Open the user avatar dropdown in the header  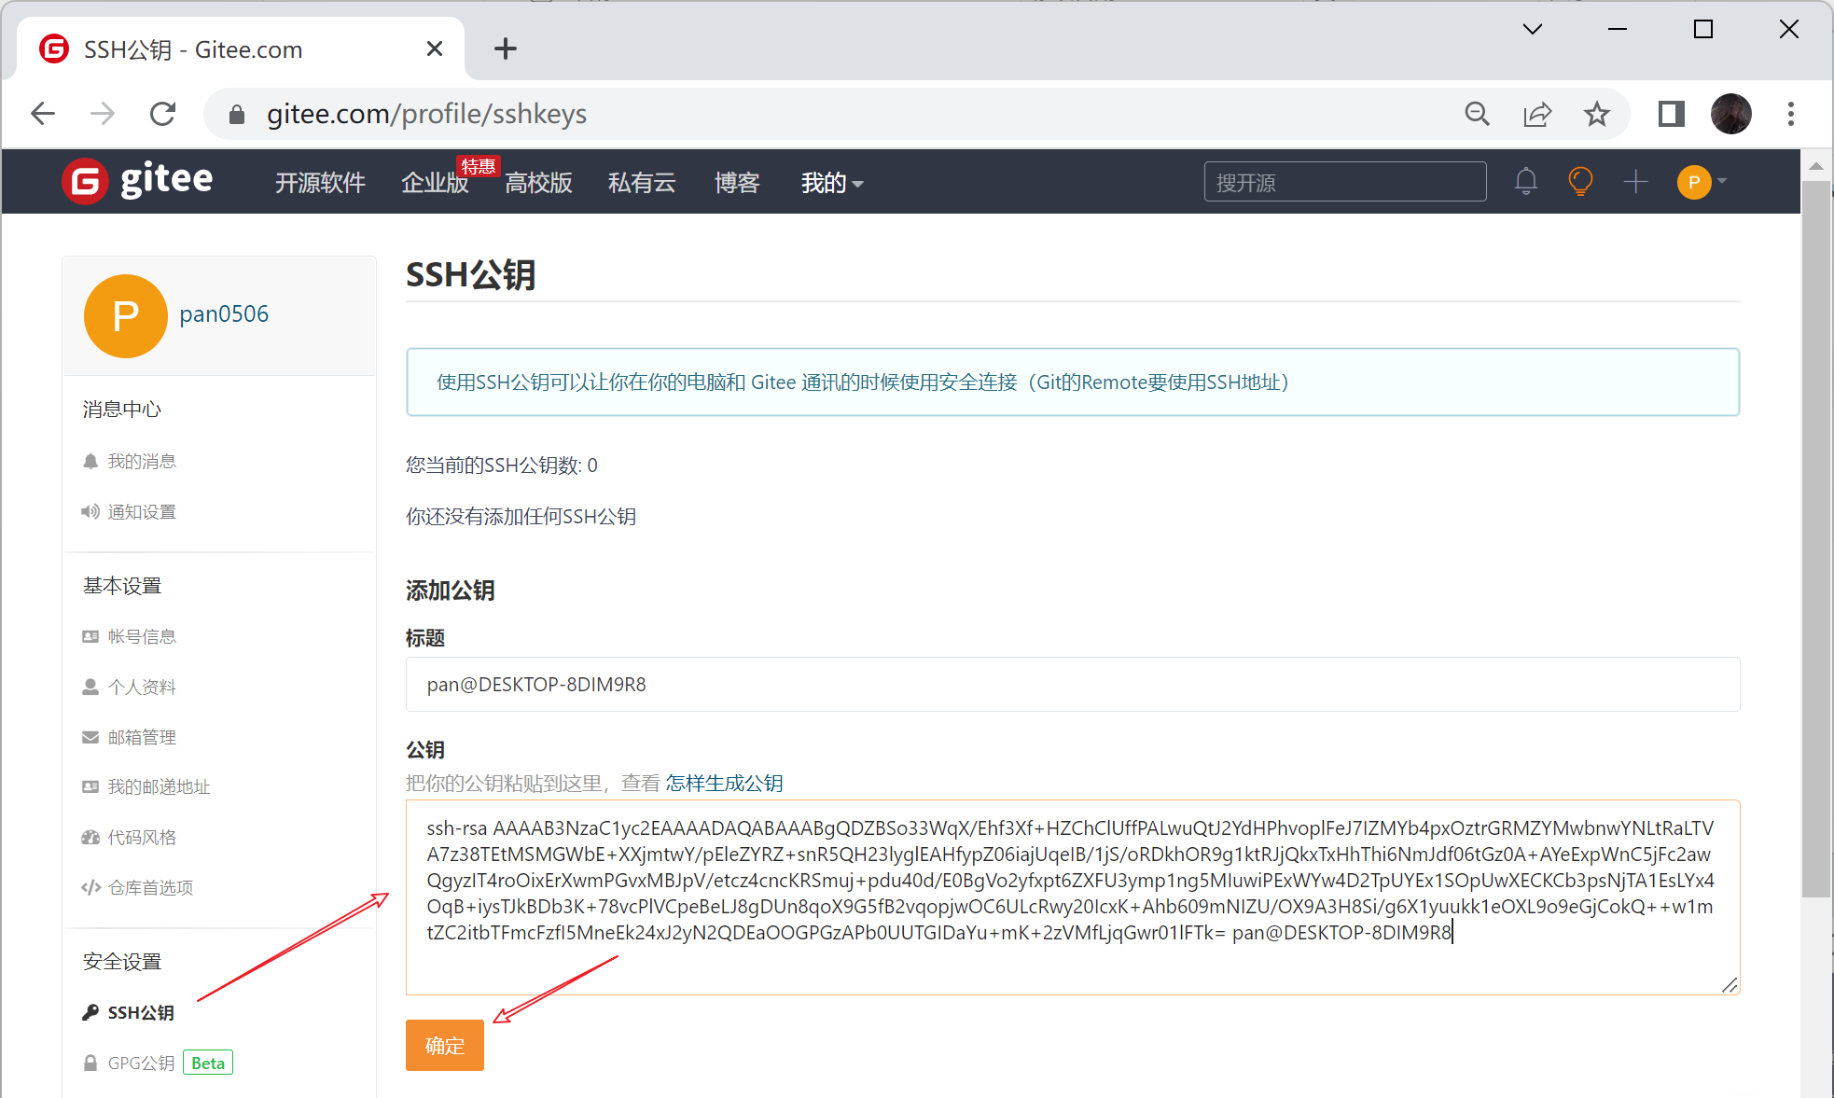1702,182
